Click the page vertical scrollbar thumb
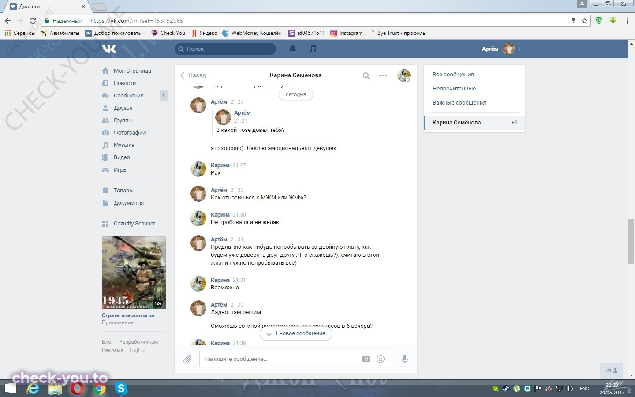 (631, 241)
